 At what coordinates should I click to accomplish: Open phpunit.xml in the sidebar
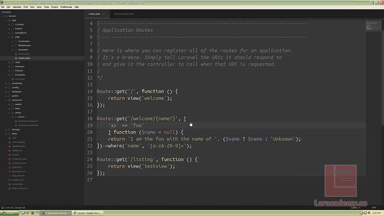(19, 176)
